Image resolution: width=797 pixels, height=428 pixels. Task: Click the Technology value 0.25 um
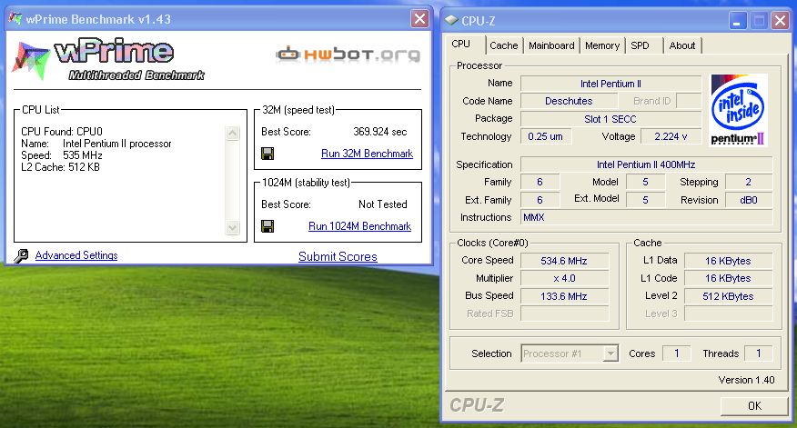pos(545,136)
